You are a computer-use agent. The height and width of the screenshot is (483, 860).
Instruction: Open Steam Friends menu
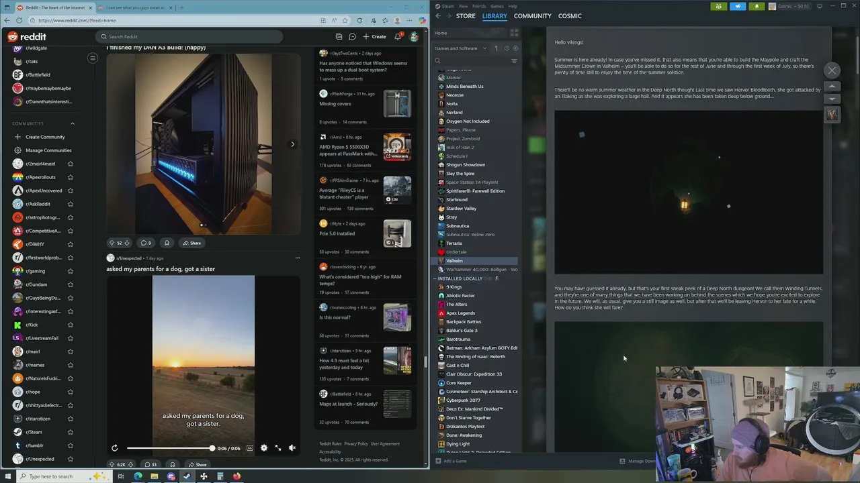coord(479,6)
